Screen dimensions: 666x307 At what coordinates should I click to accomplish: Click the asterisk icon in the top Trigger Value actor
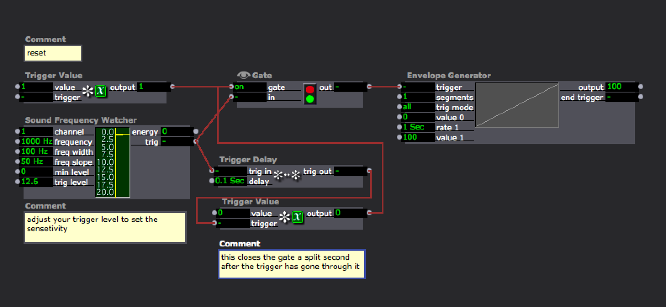[87, 91]
